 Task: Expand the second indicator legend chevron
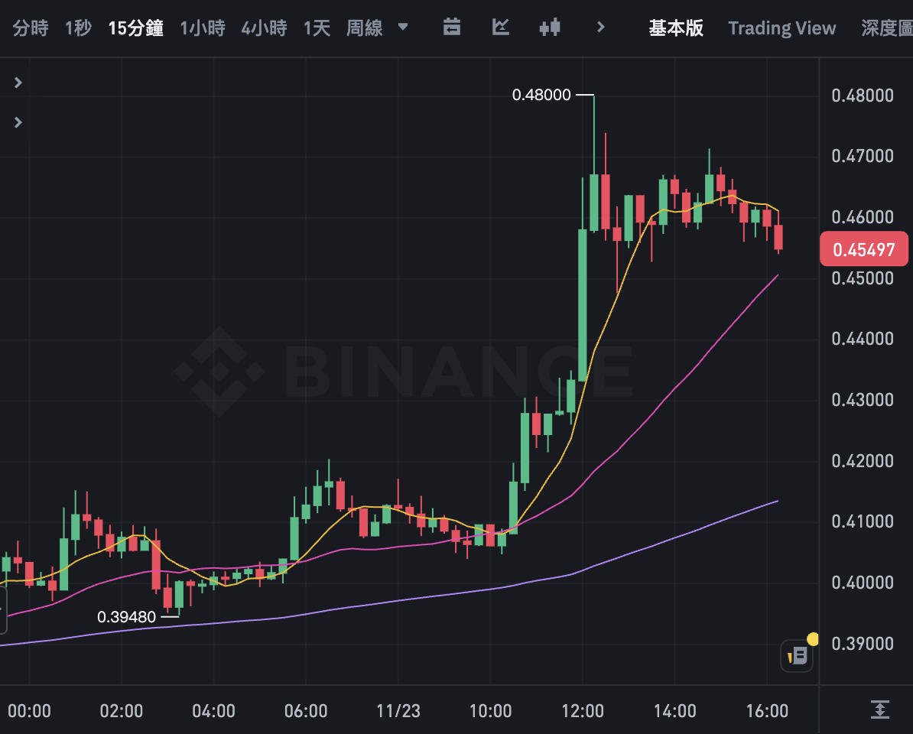click(18, 122)
